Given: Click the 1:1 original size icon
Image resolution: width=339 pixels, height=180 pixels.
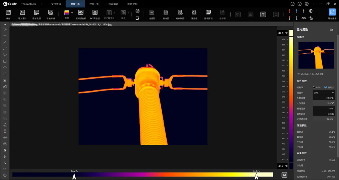Looking at the screenshot, I should pos(5,169).
